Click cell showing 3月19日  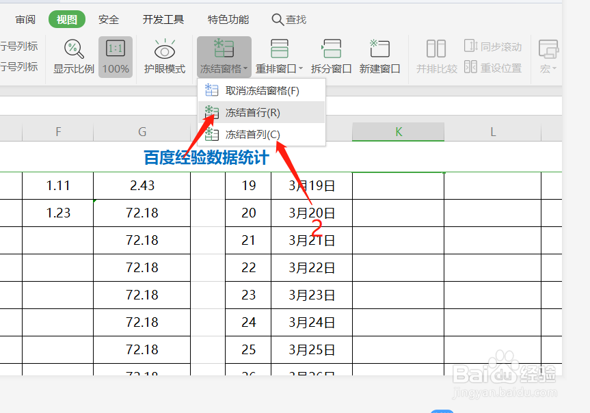[x=312, y=185]
